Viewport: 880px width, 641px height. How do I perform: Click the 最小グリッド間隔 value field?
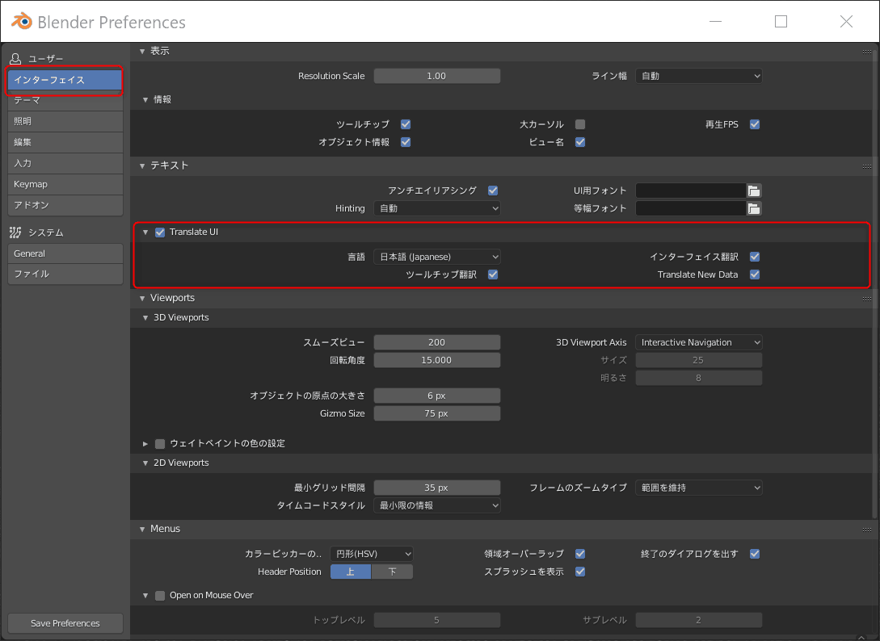pyautogui.click(x=436, y=488)
